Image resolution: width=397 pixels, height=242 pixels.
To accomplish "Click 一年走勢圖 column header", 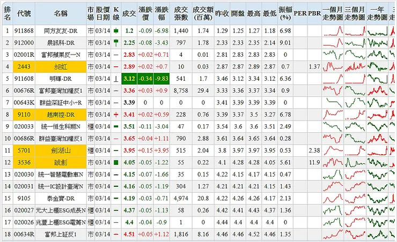I will pos(377,13).
